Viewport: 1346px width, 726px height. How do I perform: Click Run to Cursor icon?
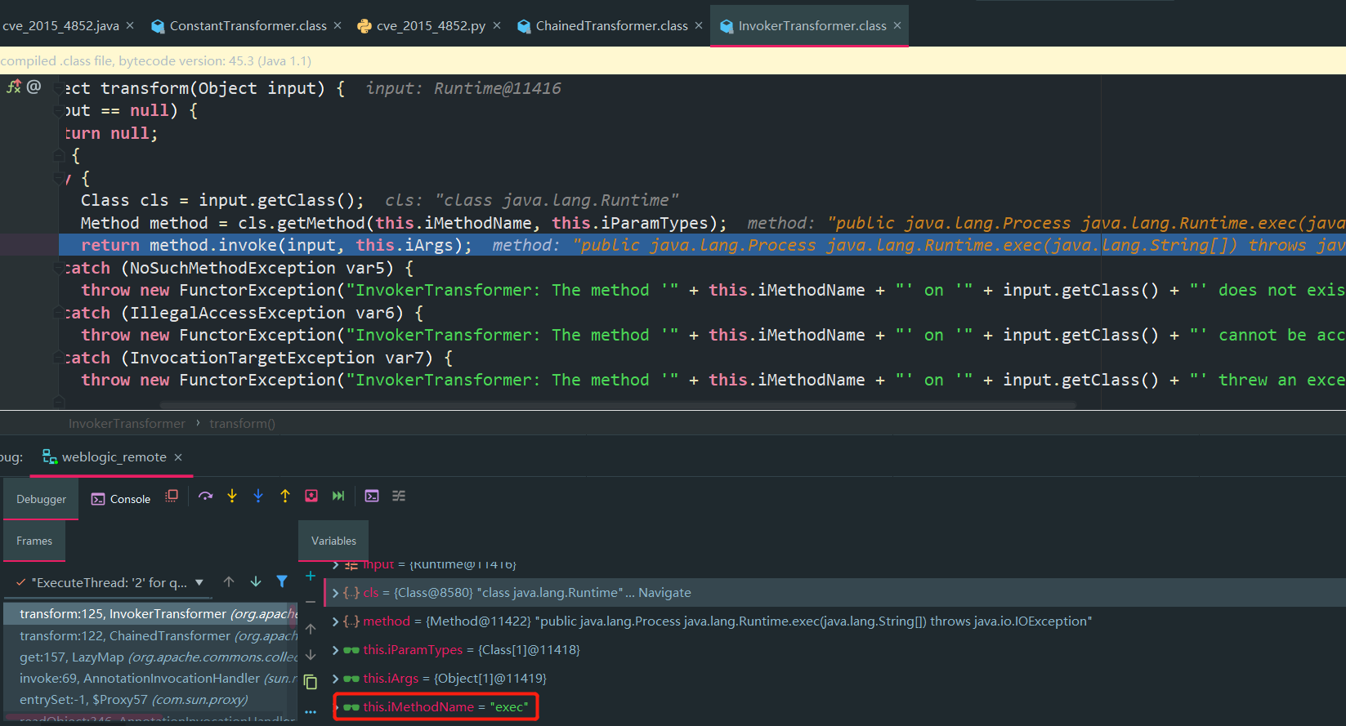click(x=338, y=497)
